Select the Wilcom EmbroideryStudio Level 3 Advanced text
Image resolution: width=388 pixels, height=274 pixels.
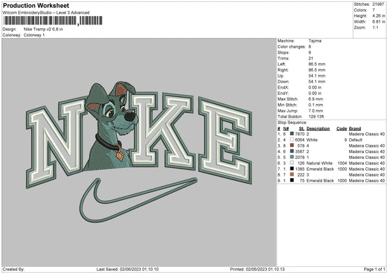(x=46, y=12)
